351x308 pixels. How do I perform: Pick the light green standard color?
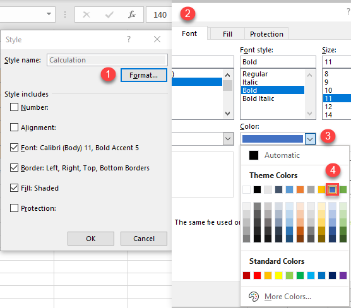pyautogui.click(x=289, y=275)
